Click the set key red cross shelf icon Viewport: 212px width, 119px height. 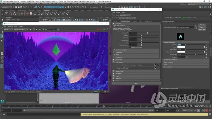coord(27,13)
